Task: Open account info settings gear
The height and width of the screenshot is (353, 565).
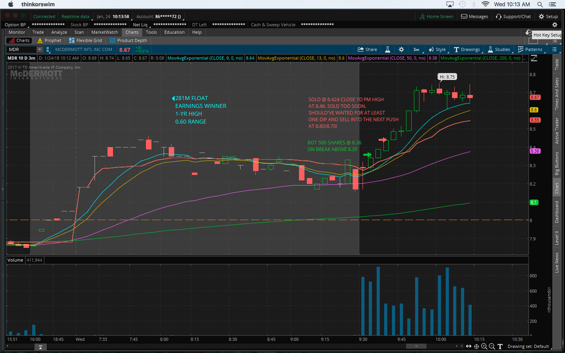Action: pyautogui.click(x=555, y=24)
